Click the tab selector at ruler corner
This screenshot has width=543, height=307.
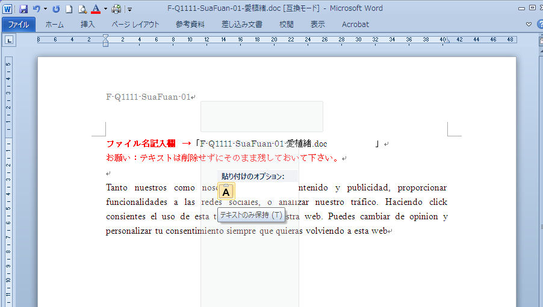[10, 40]
